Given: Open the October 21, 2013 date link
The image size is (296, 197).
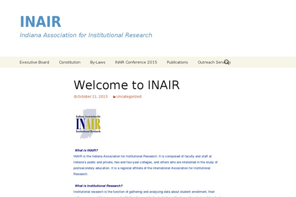Looking at the screenshot, I should 92,97.
